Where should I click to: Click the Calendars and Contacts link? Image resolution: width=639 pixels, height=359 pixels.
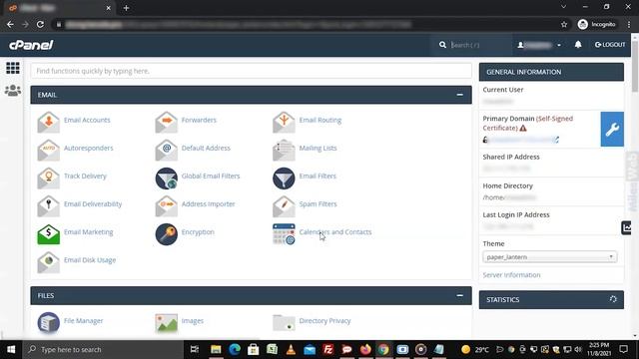pyautogui.click(x=335, y=231)
